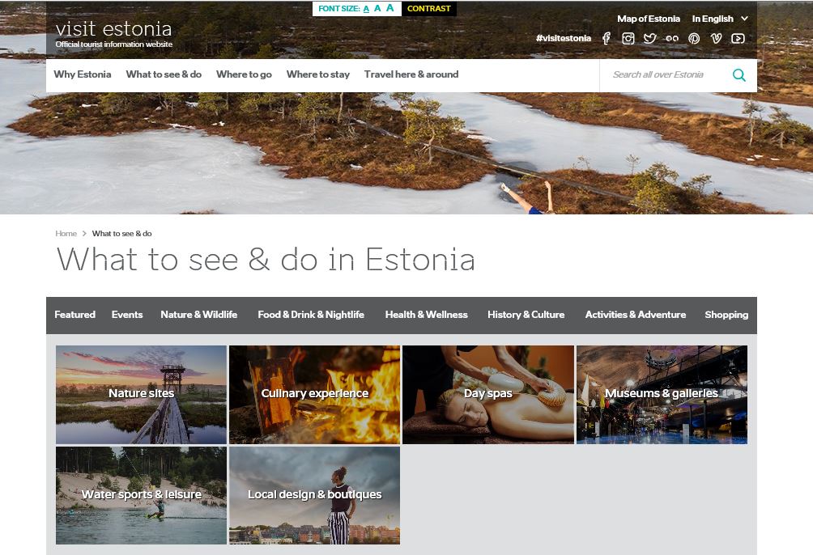Screen dimensions: 813x555
Task: Open the Vimeo icon link
Action: point(716,38)
